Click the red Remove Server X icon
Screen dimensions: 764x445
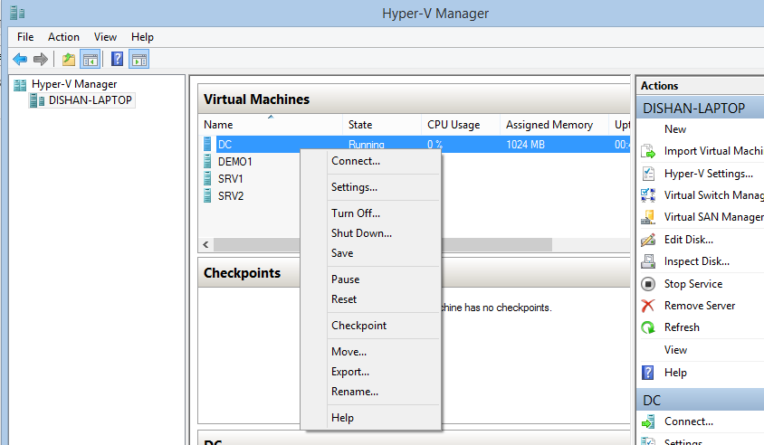648,306
